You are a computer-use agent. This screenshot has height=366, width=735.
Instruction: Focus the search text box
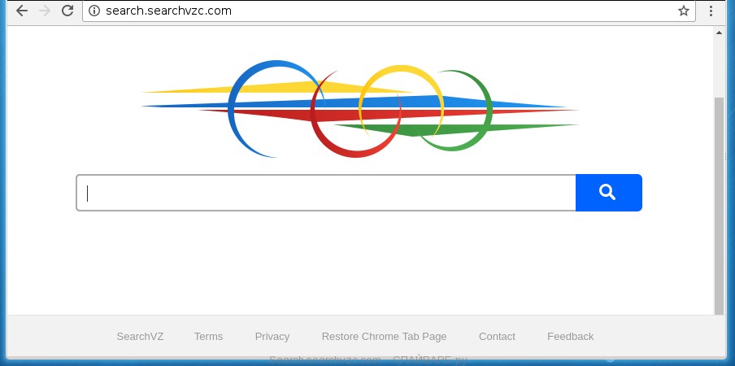(x=325, y=193)
